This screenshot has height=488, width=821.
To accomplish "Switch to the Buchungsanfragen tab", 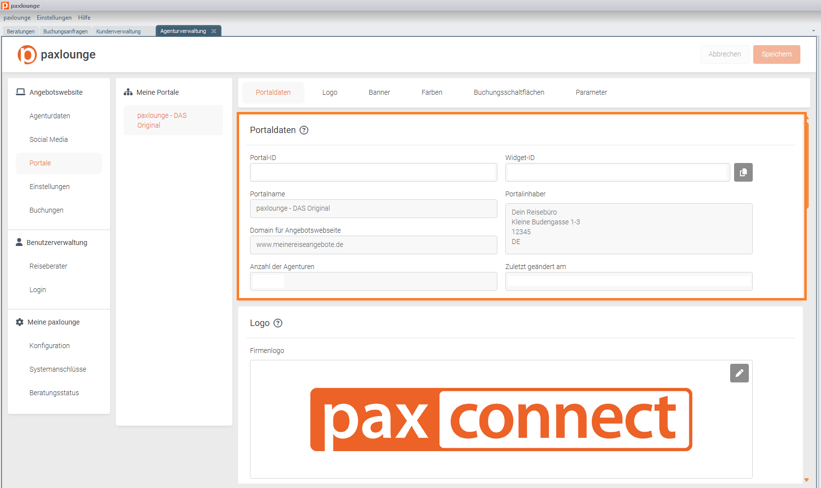I will point(65,31).
